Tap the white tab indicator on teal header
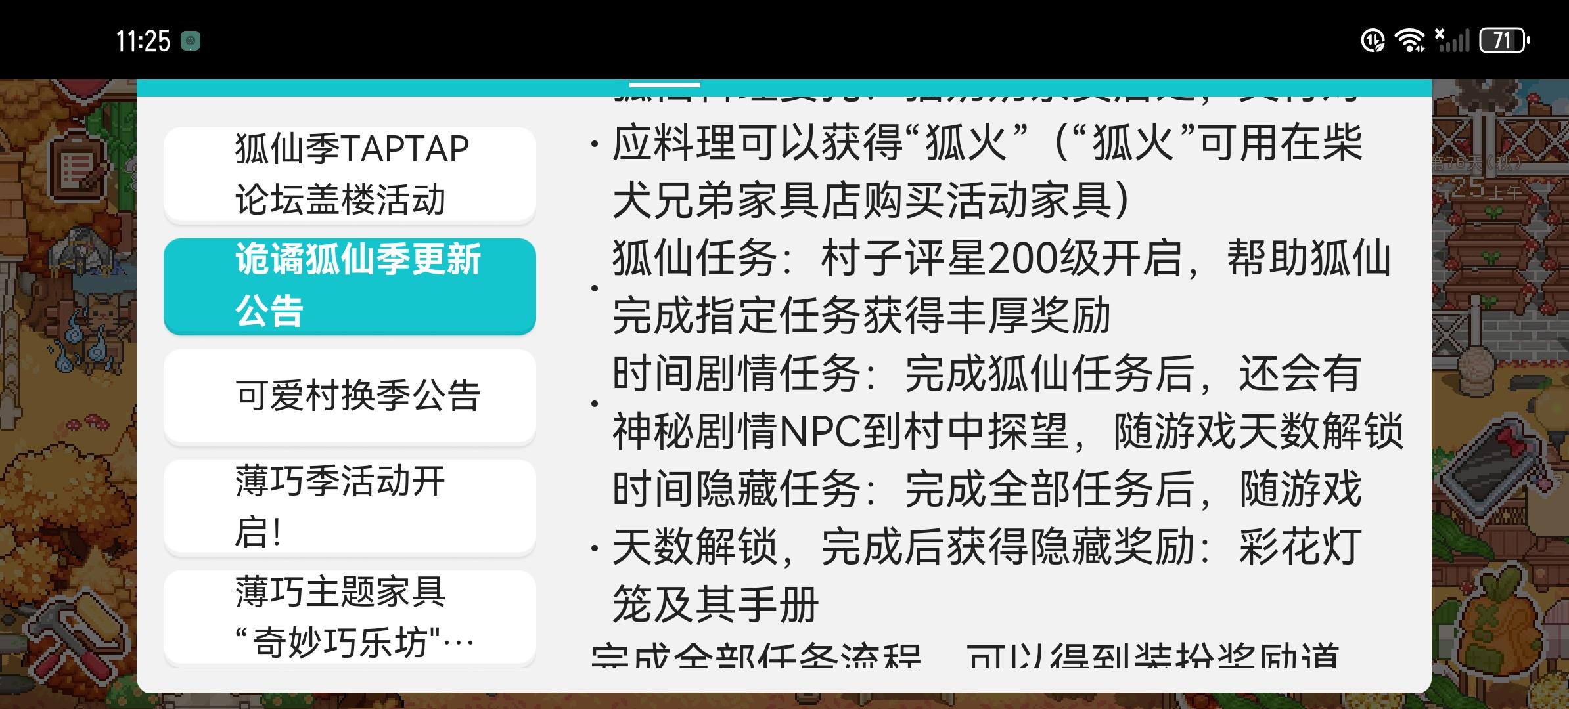Screen dimensions: 1569x709 (x=664, y=84)
